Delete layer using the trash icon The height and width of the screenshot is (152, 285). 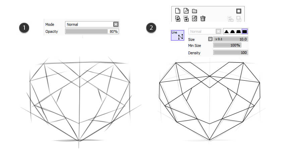[203, 18]
